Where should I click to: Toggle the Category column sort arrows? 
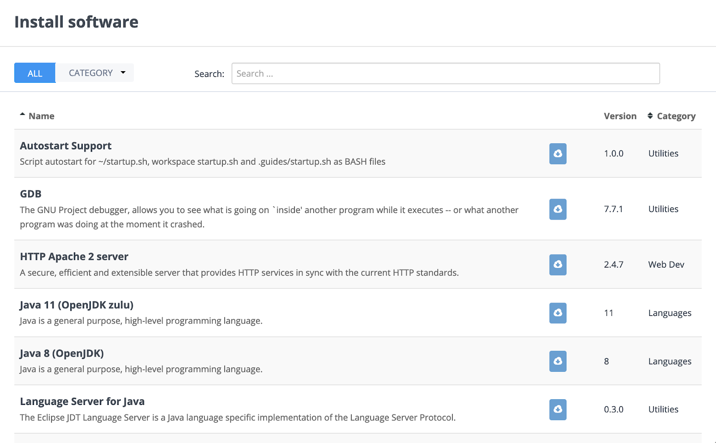coord(651,115)
